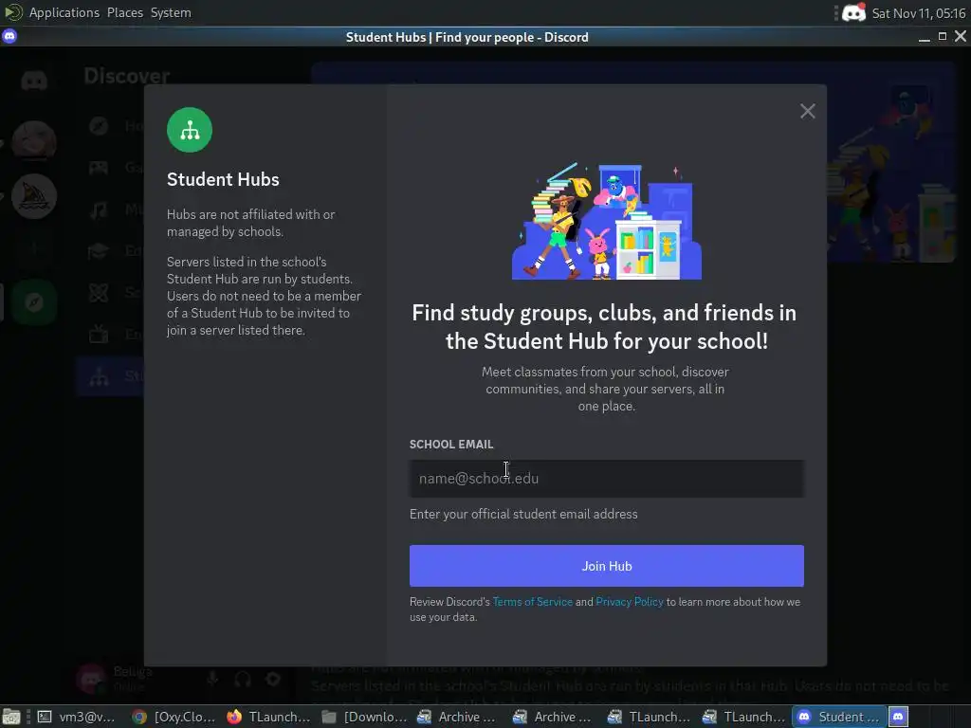
Task: Click the green Student Hubs icon
Action: click(x=190, y=130)
